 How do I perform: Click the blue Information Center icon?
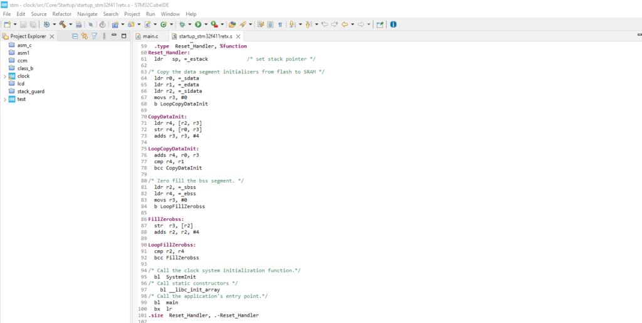[393, 24]
